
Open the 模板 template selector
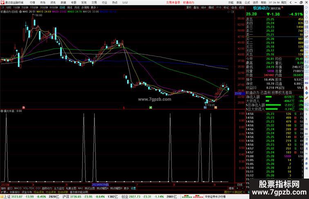[231, 188]
